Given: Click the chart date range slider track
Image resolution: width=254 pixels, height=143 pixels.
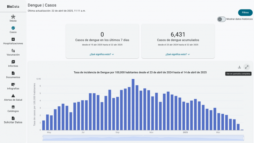Looking at the screenshot, I should (143, 138).
